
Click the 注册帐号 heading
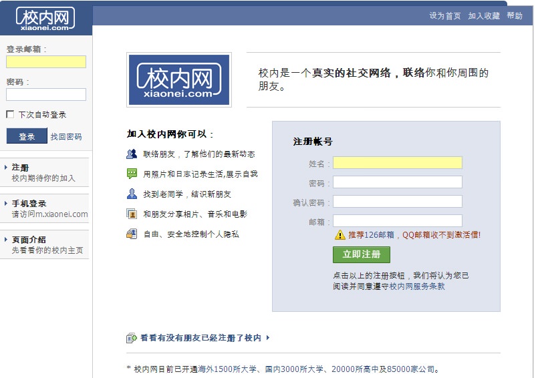pos(313,142)
